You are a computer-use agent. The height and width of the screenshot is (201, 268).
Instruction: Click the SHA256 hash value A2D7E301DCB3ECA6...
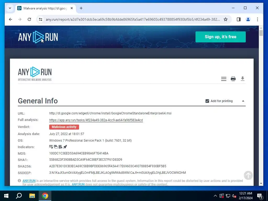(108, 166)
